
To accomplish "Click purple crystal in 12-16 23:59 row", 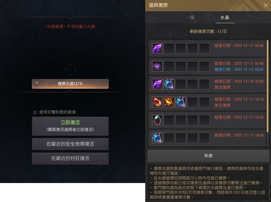I will (x=157, y=84).
